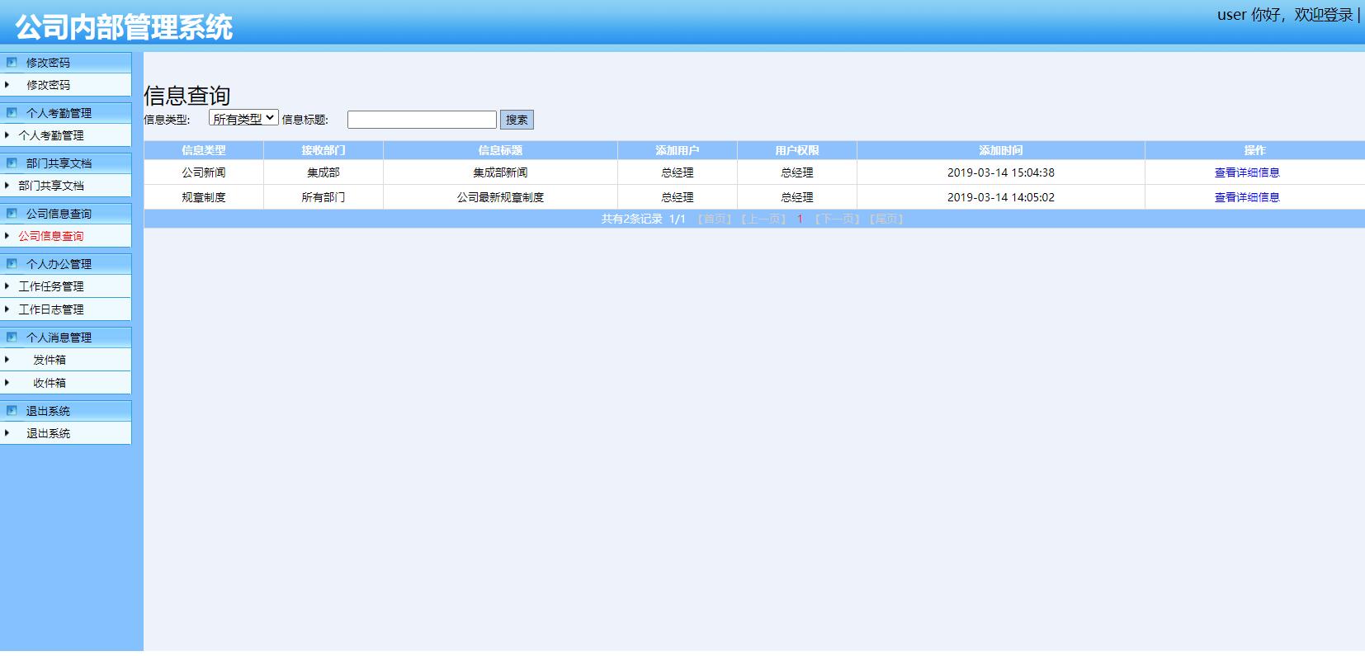This screenshot has height=656, width=1365.
Task: Click page number 1 in pagination
Action: [x=799, y=219]
